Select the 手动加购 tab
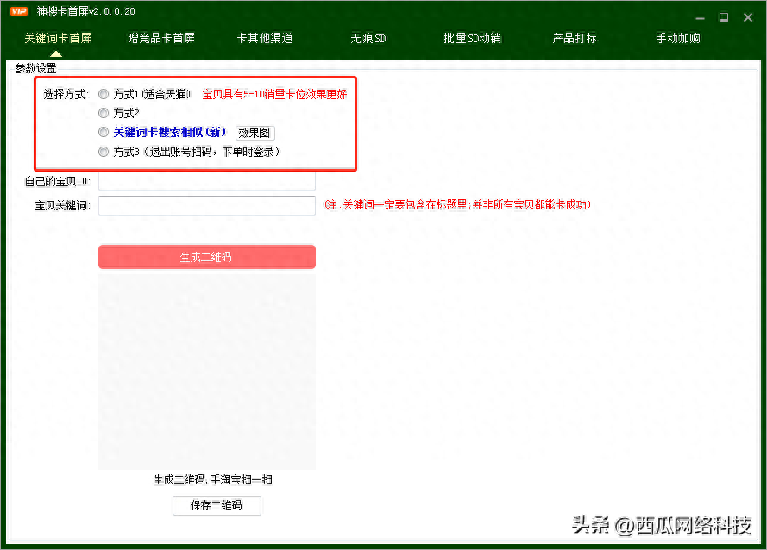 tap(678, 39)
